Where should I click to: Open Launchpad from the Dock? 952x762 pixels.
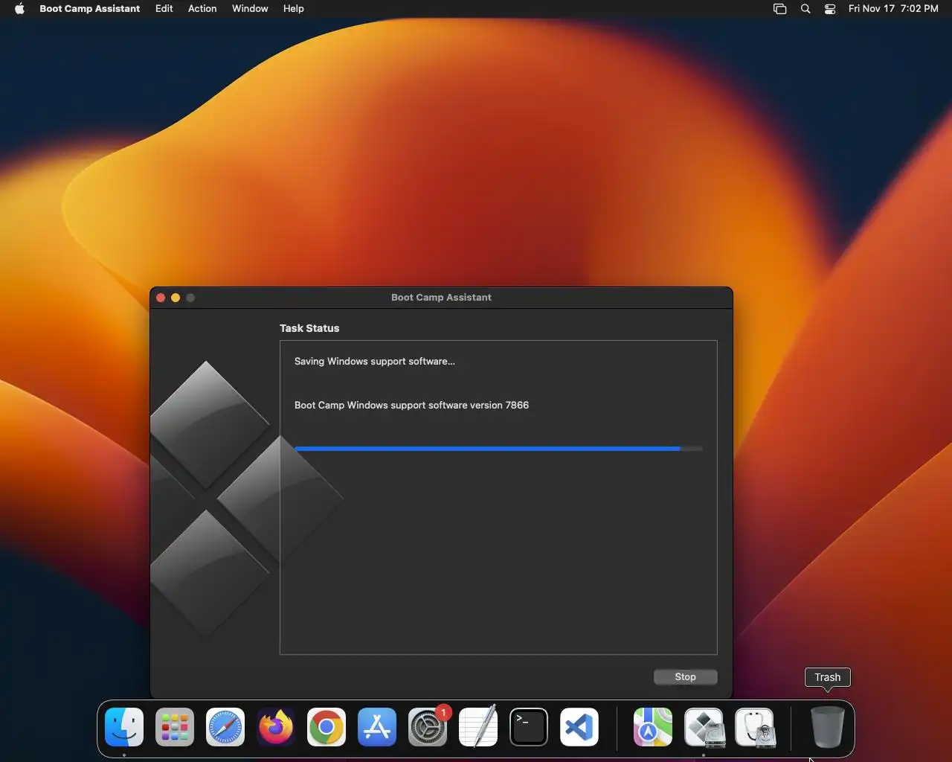pyautogui.click(x=175, y=727)
